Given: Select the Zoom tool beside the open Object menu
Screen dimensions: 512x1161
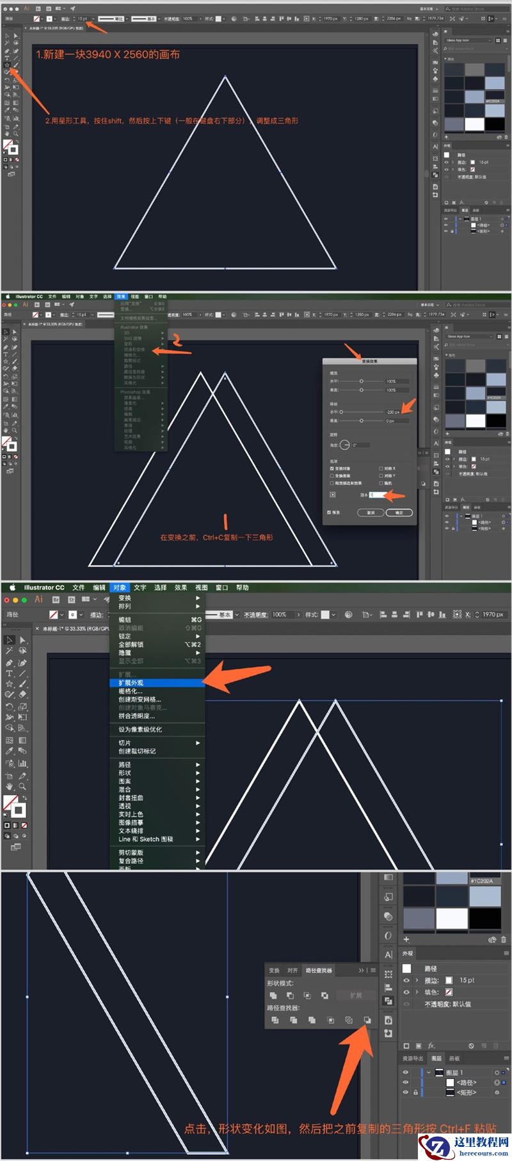Looking at the screenshot, I should pos(22,786).
